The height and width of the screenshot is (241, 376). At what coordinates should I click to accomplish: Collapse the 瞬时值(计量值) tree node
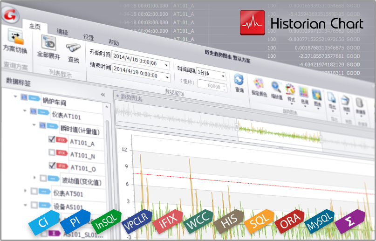34,125
